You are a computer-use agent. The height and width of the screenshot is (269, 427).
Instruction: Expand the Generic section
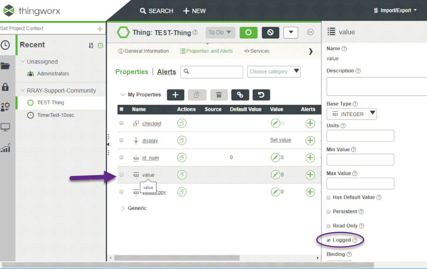click(123, 208)
